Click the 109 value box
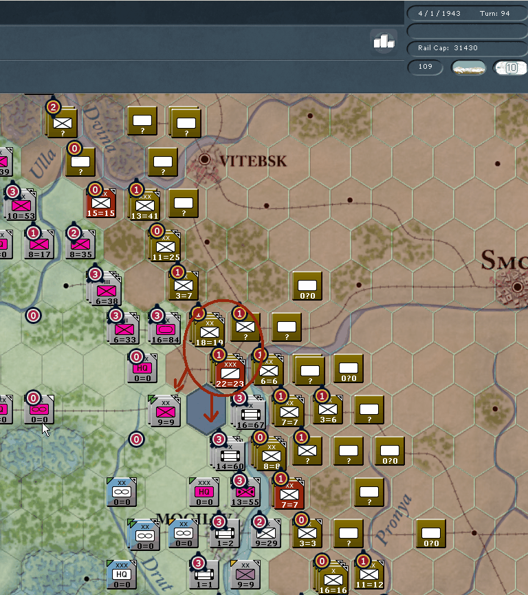 tap(425, 67)
